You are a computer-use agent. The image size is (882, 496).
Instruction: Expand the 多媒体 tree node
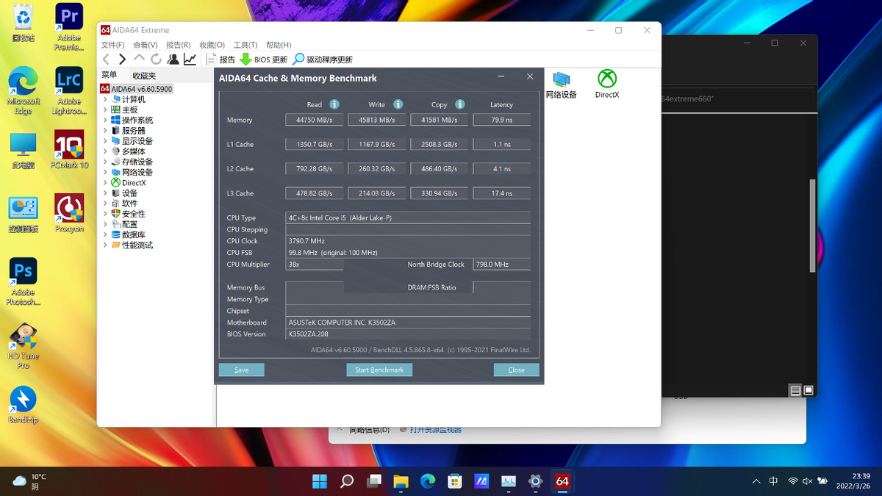pos(105,151)
